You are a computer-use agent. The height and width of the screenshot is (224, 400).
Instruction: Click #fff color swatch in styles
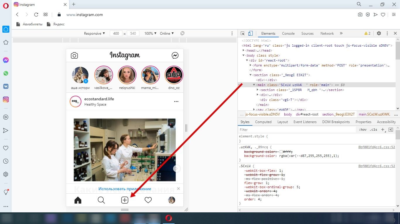[281, 152]
